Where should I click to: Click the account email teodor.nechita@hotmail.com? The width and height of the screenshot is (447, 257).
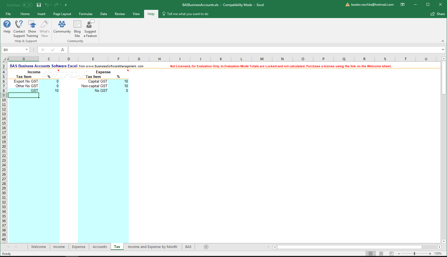pos(372,5)
